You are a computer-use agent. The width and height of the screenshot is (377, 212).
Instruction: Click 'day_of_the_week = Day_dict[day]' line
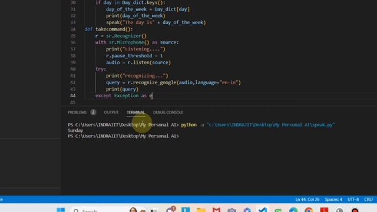tap(148, 9)
